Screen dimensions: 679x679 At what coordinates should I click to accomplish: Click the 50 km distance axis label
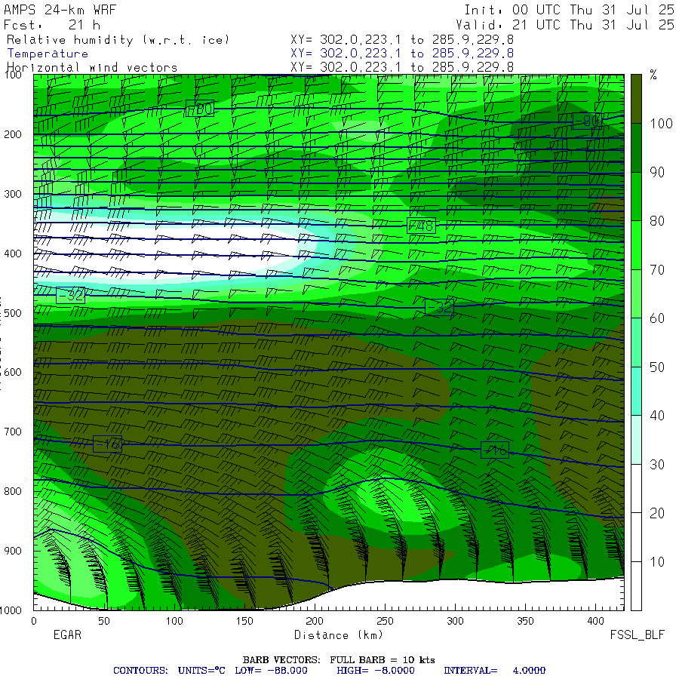click(104, 621)
